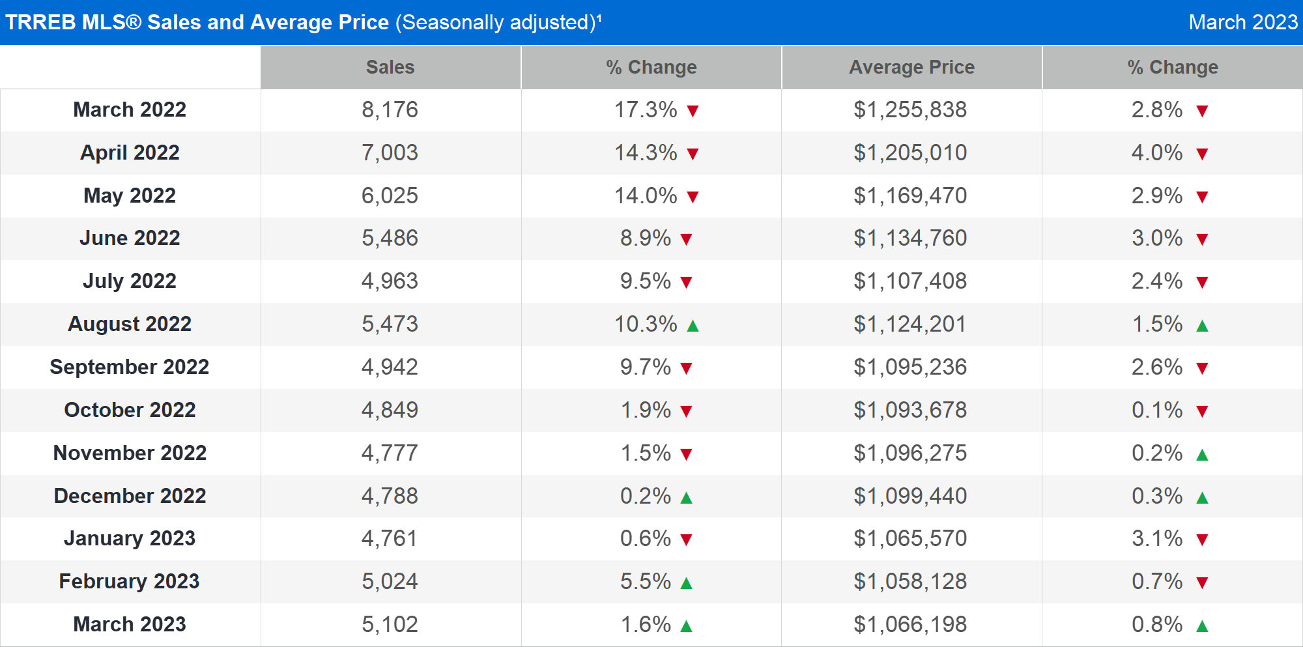Viewport: 1303px width, 647px height.
Task: Click the March 2023 date in the title bar
Action: 1242,22
